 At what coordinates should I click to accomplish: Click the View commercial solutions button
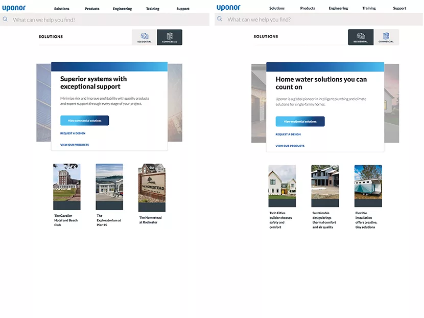coord(84,120)
